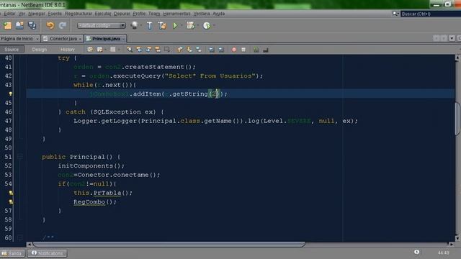Screen dimensions: 461x259
Task: Select the Principal.java tab
Action: coord(106,38)
